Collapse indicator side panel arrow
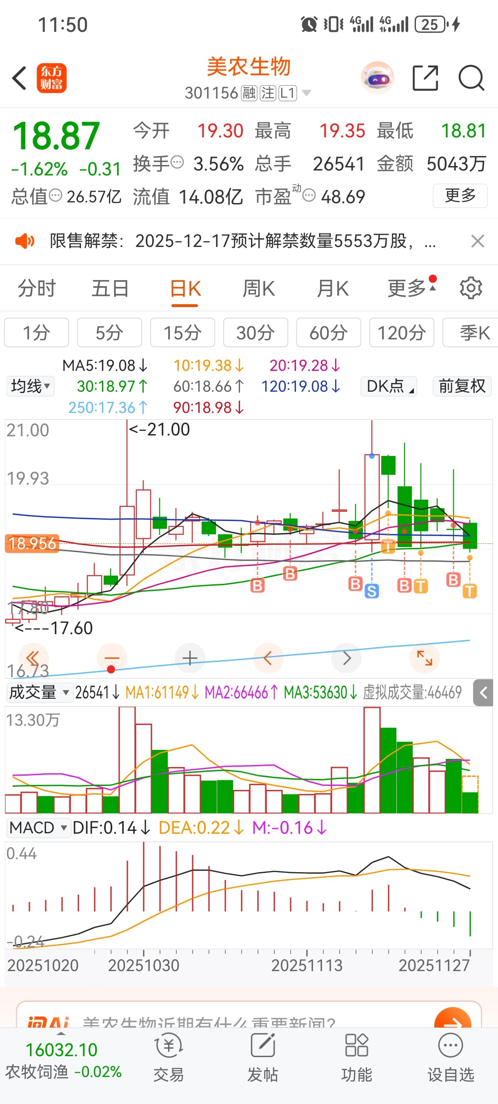The height and width of the screenshot is (1104, 498). (x=483, y=693)
